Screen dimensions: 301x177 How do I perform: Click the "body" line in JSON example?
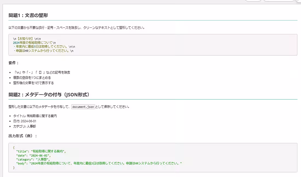(99, 163)
